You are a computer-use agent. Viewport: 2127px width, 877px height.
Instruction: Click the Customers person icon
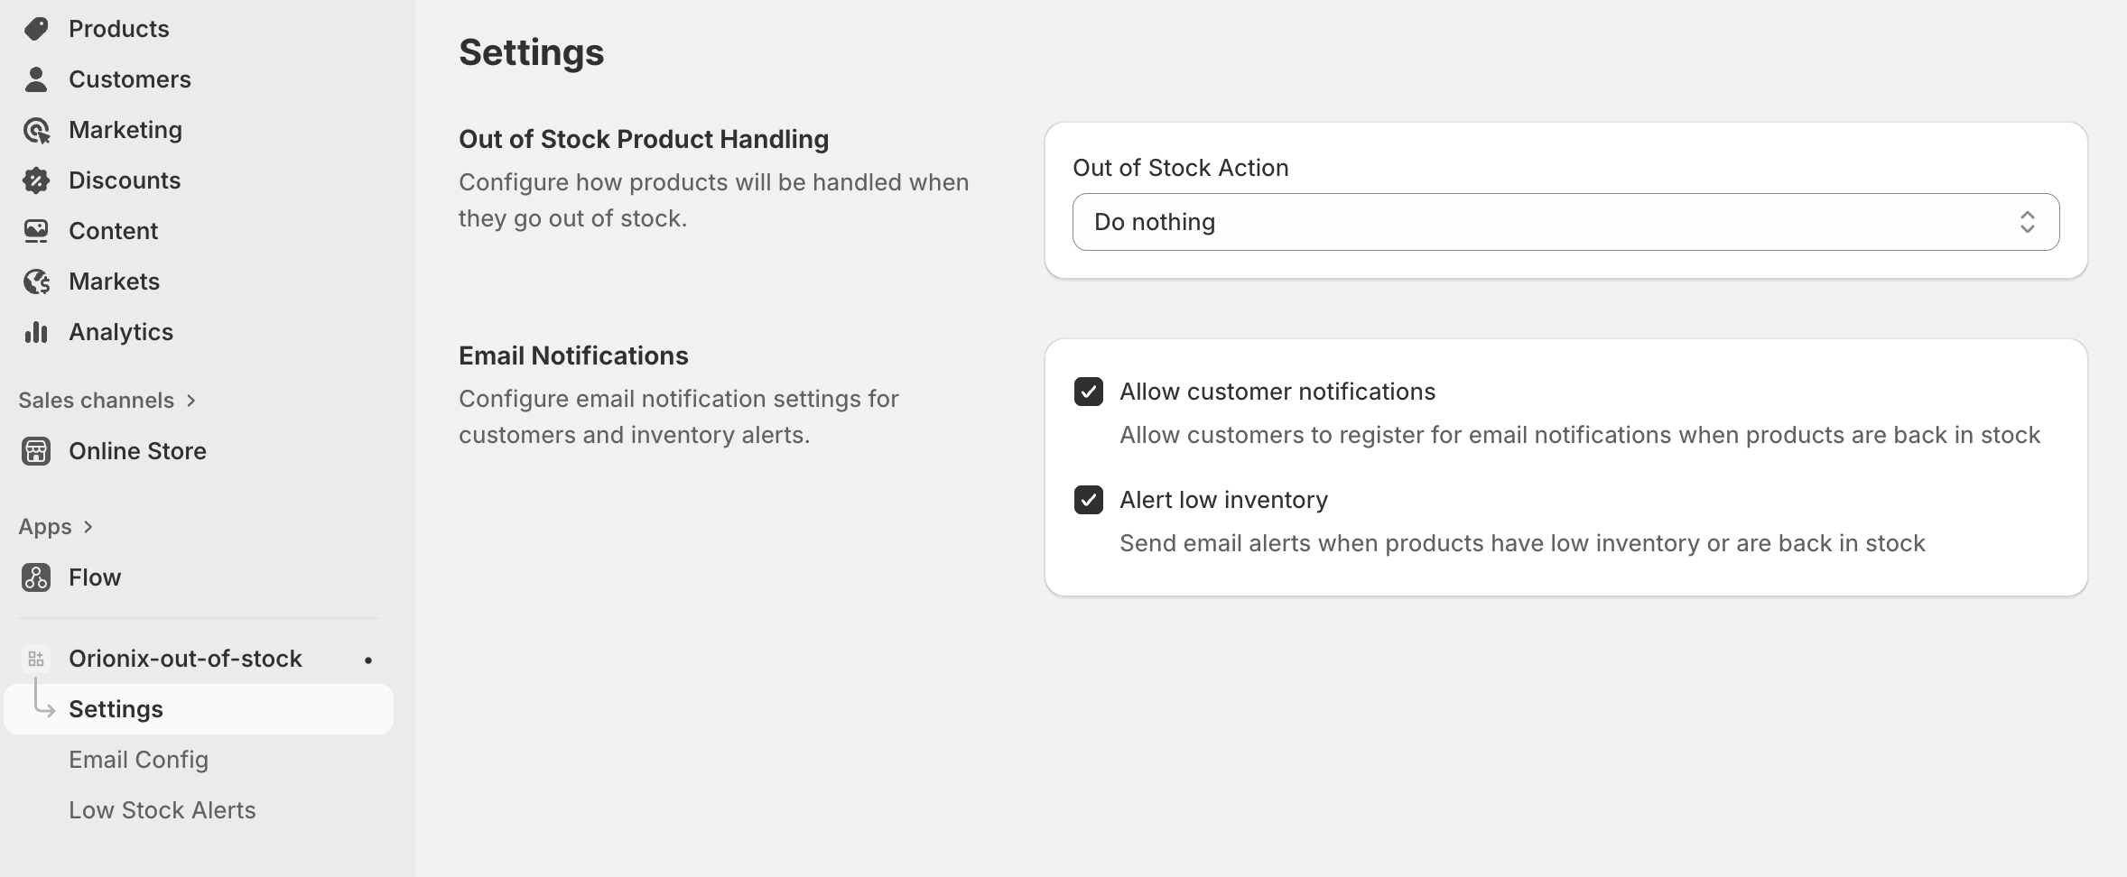pyautogui.click(x=36, y=79)
